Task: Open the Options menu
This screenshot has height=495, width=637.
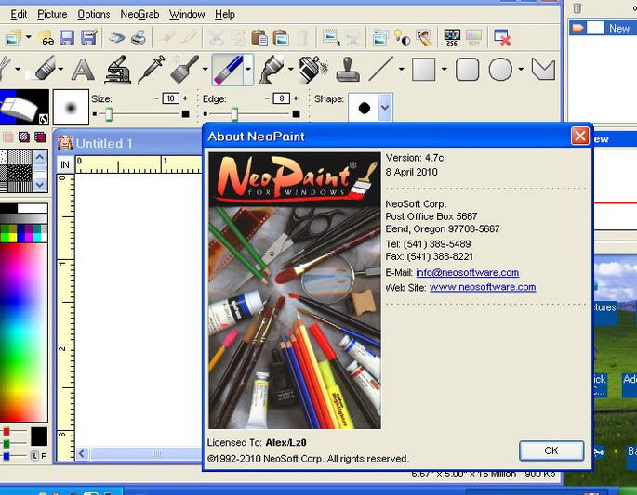Action: click(x=94, y=14)
